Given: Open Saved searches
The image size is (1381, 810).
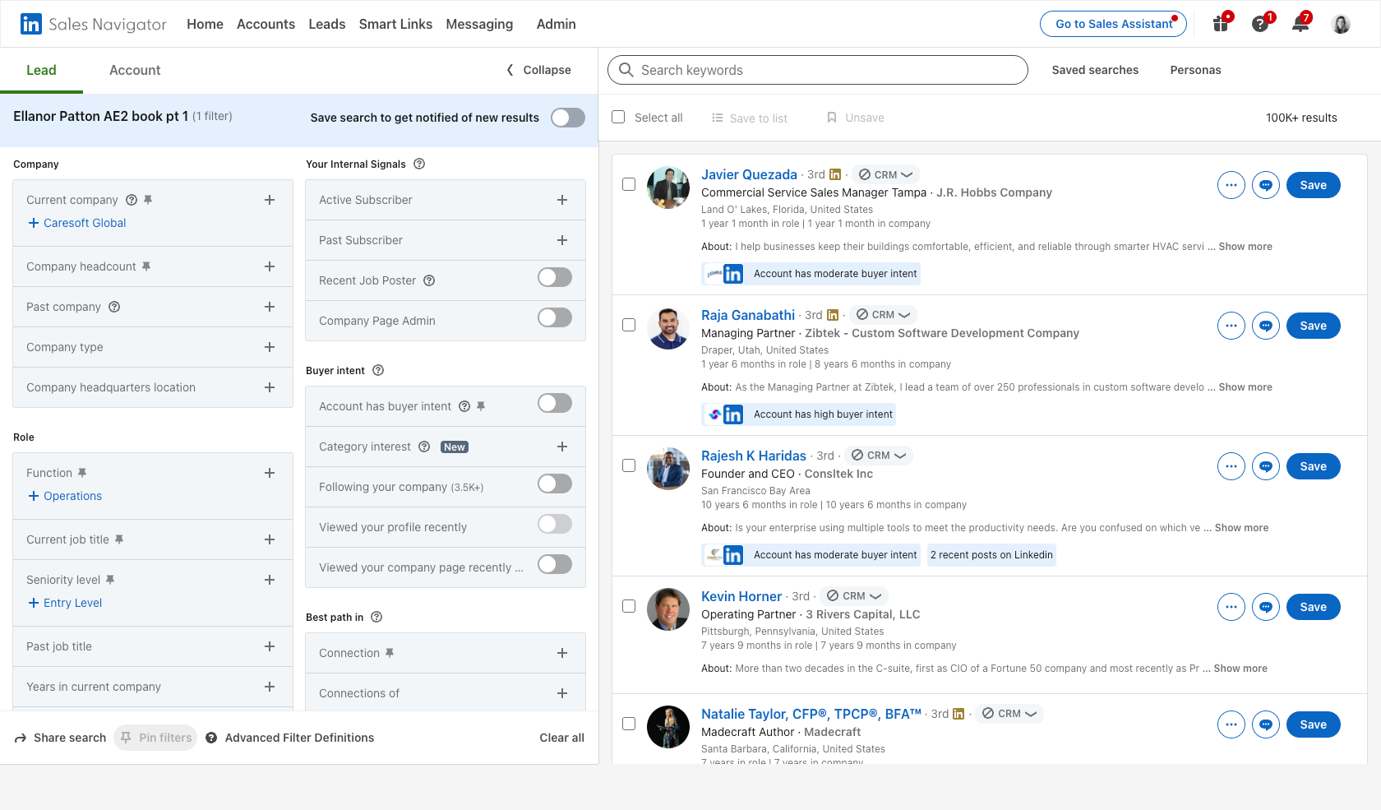Looking at the screenshot, I should (x=1095, y=70).
